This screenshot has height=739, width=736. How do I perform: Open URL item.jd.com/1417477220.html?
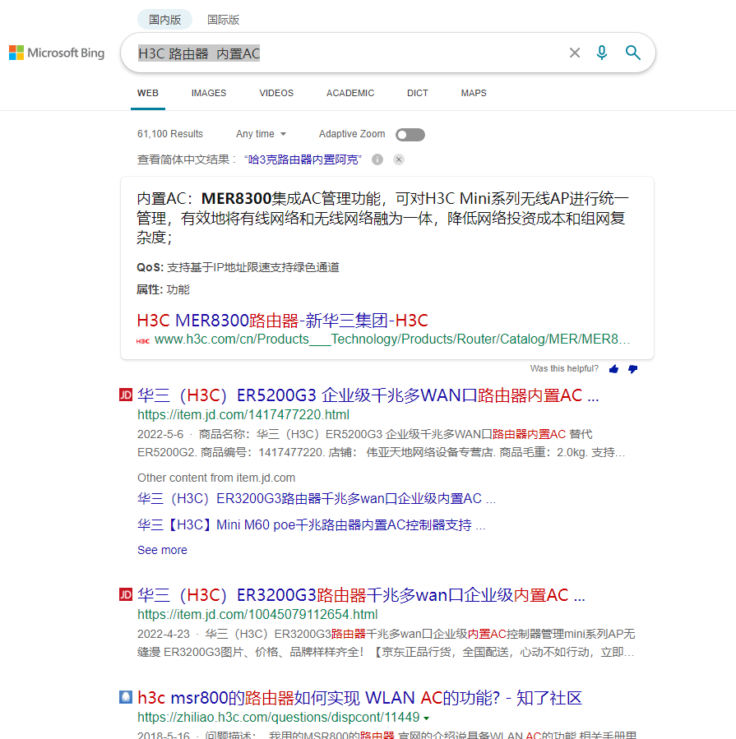[x=243, y=415]
